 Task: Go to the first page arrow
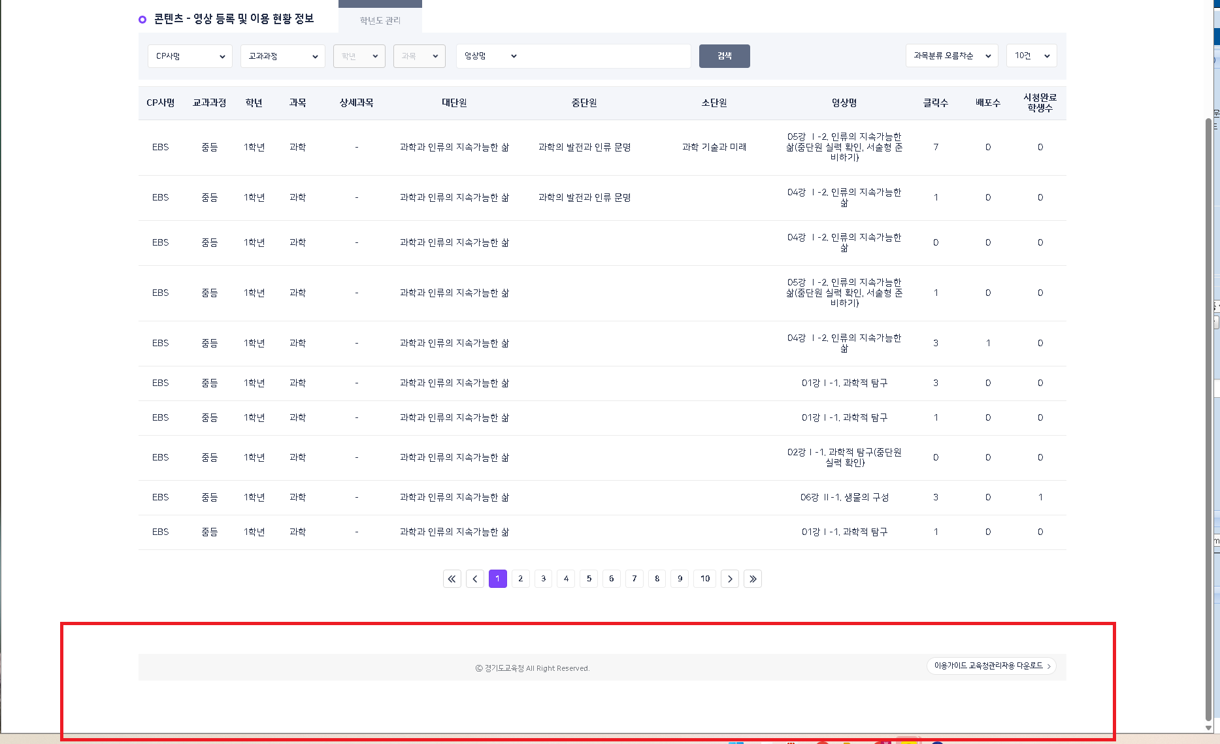click(452, 579)
